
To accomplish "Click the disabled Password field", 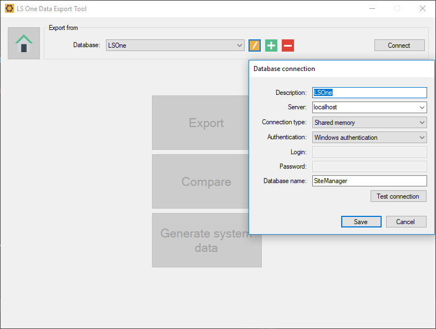I will [x=369, y=166].
